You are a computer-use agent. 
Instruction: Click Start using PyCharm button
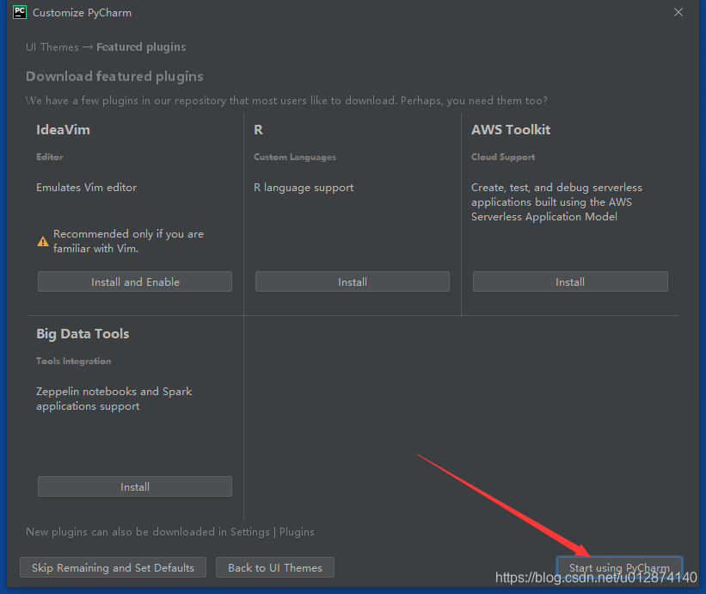[619, 567]
